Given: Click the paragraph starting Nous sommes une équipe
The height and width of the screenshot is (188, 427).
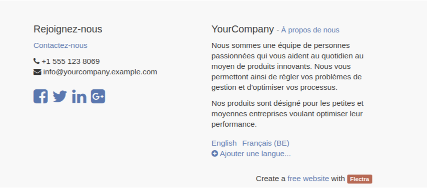Looking at the screenshot, I should coord(287,66).
